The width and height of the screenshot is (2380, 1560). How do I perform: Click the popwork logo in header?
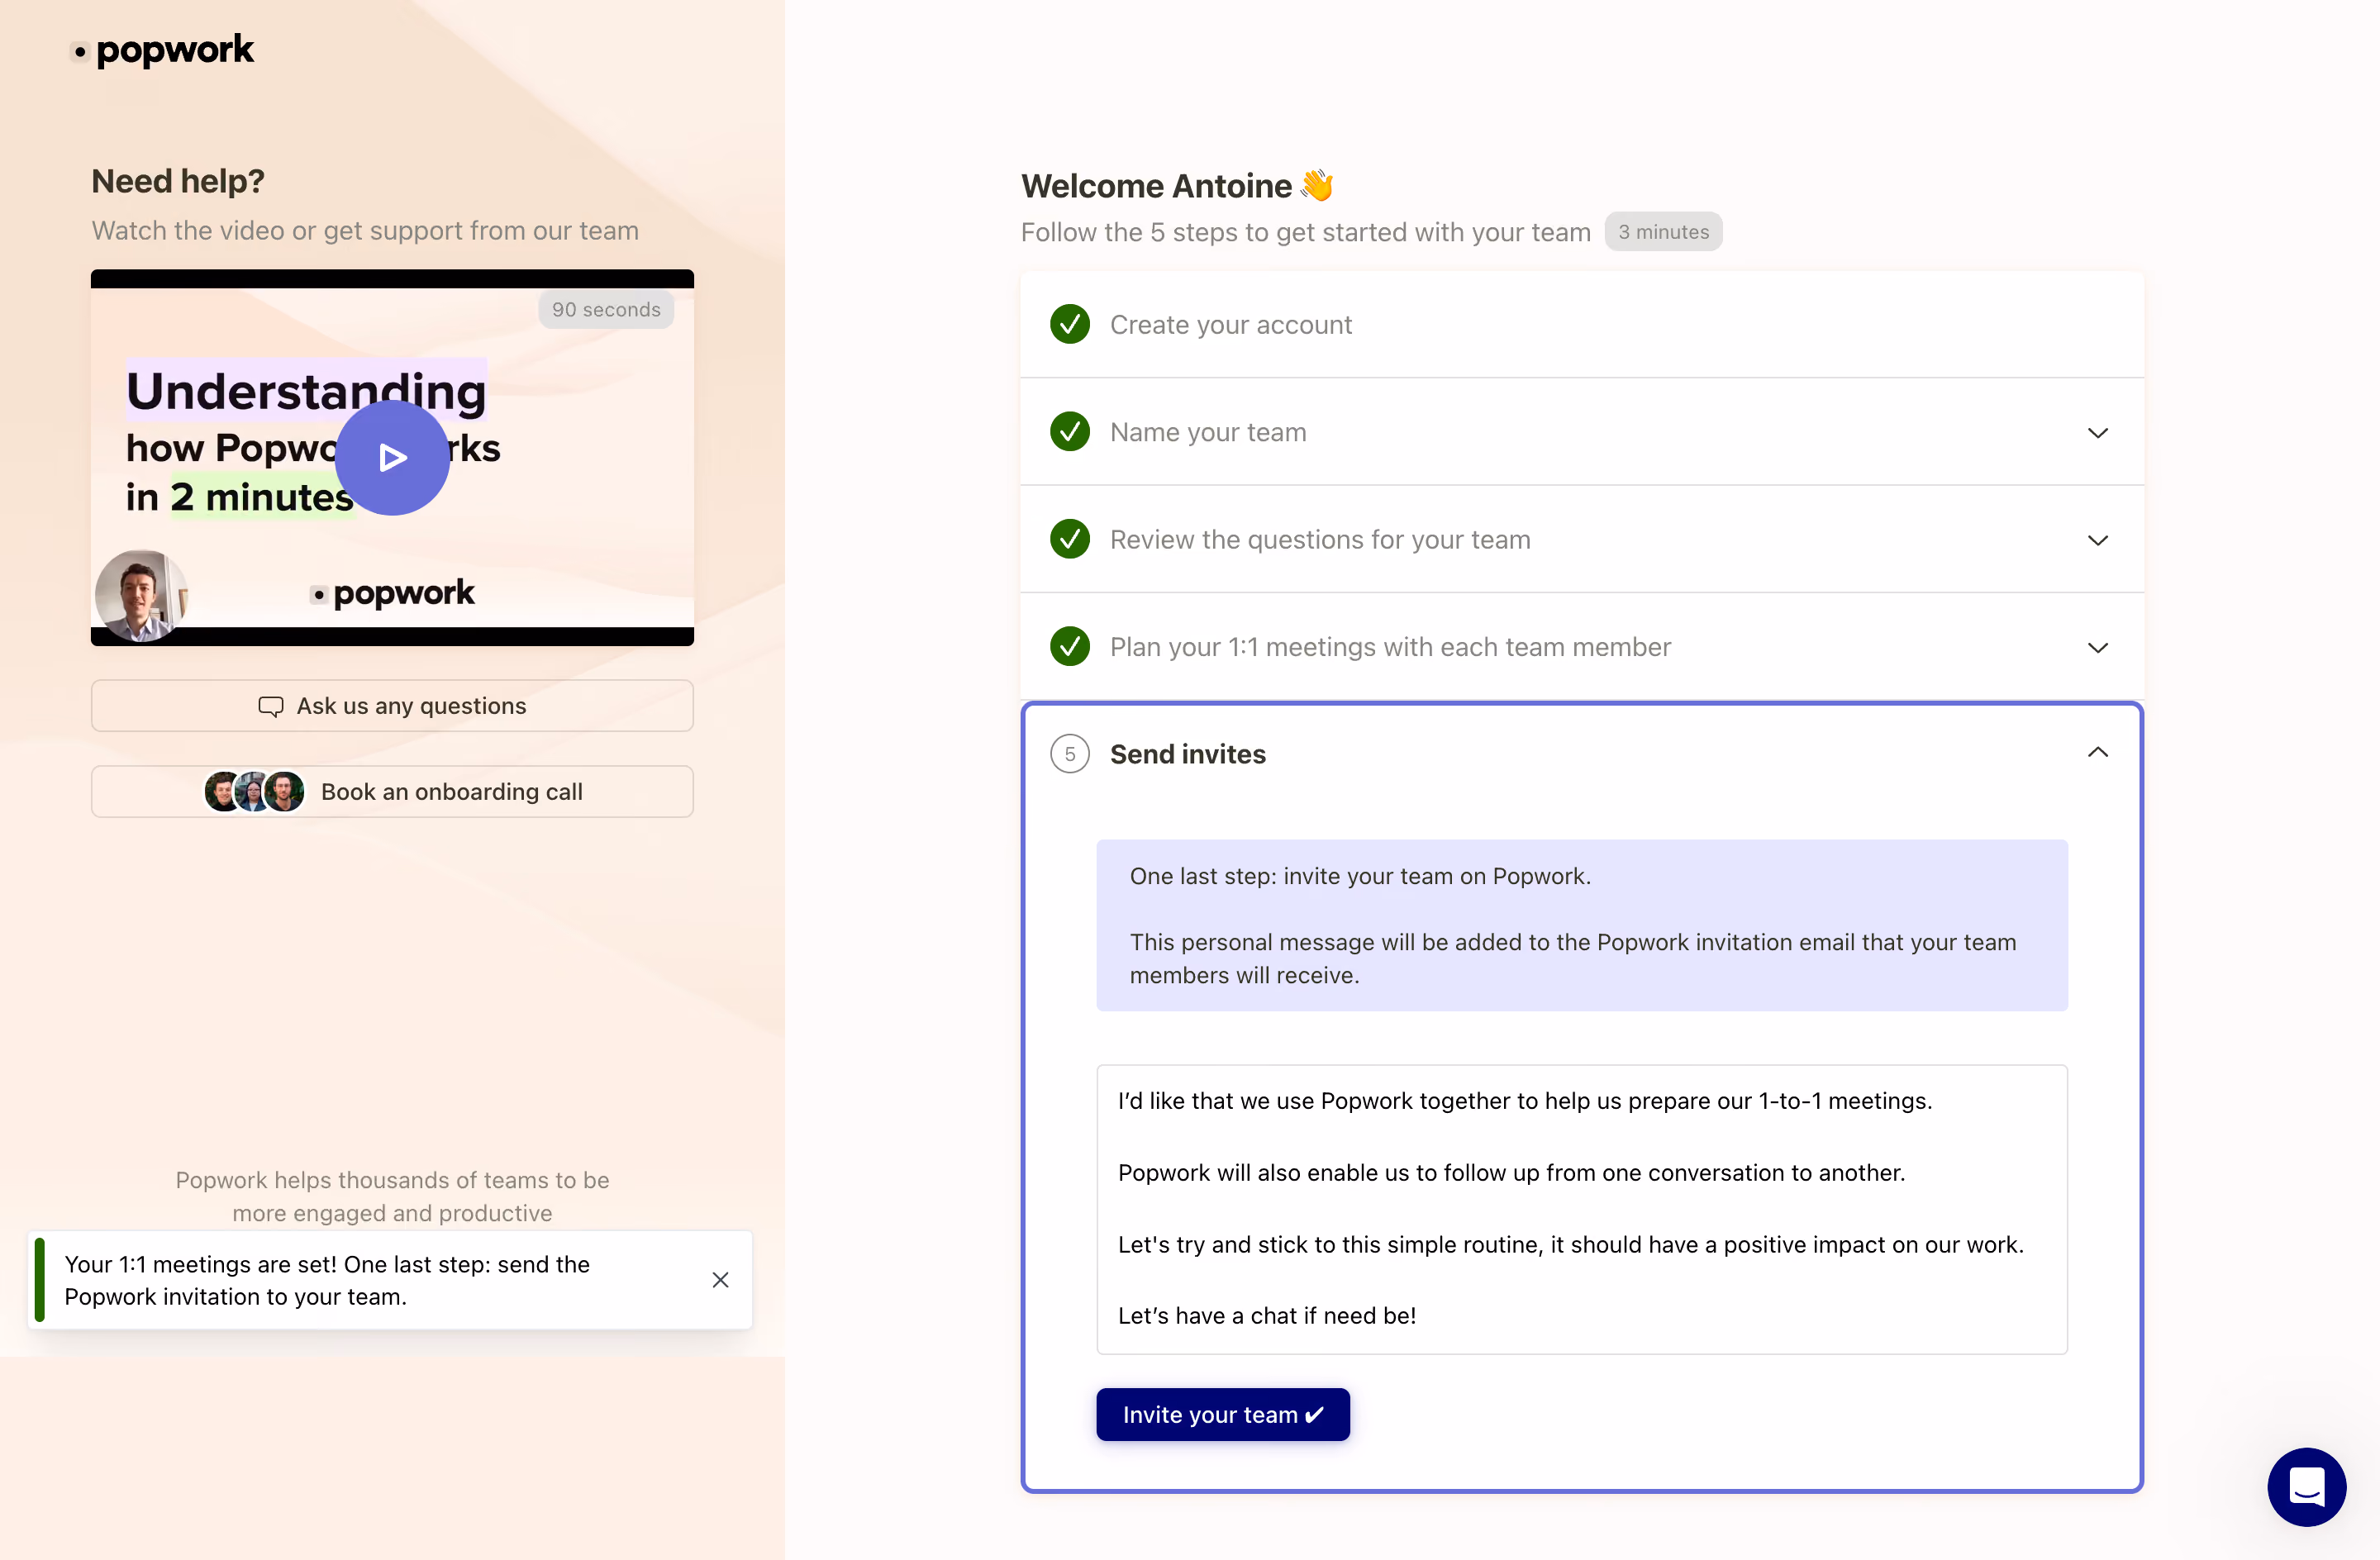pos(164,50)
